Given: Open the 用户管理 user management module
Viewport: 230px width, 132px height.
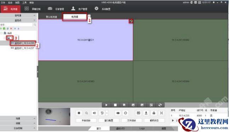Looking at the screenshot, I should [x=79, y=9].
